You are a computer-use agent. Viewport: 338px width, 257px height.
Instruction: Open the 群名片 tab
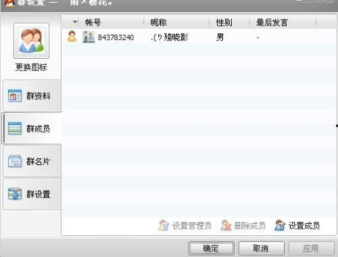(x=32, y=161)
